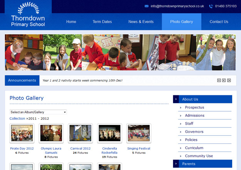This screenshot has width=241, height=170.
Task: Open the Singing Festival album thumbnail
Action: pyautogui.click(x=139, y=133)
